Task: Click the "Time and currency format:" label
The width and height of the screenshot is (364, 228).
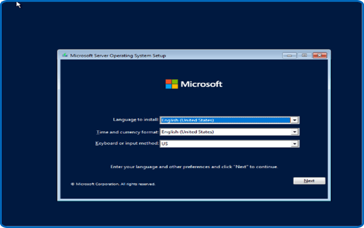Action: (128, 132)
